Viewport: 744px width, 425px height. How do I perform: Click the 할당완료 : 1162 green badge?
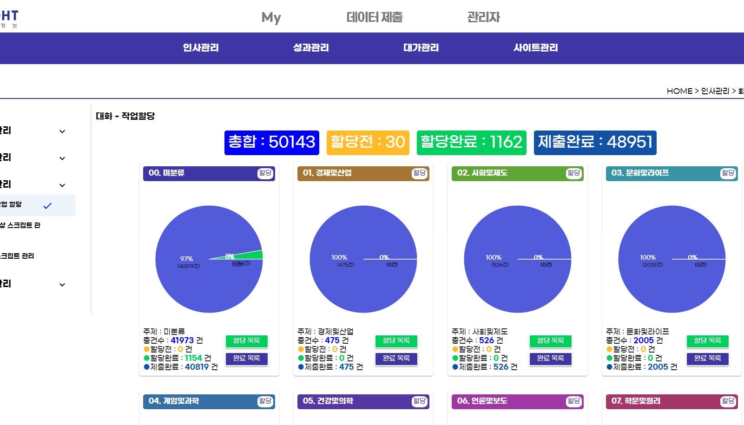point(472,142)
